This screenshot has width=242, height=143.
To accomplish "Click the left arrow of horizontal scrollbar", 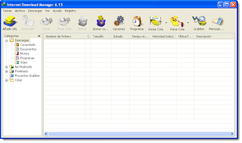I will [x=46, y=134].
